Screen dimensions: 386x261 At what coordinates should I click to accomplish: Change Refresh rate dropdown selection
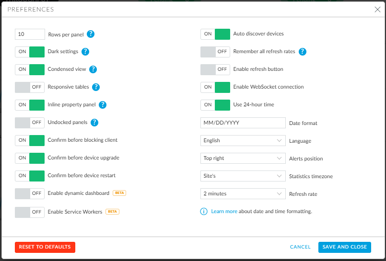click(x=243, y=193)
